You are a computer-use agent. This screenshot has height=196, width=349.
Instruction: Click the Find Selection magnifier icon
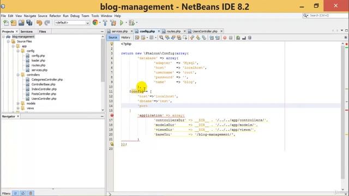(x=161, y=38)
